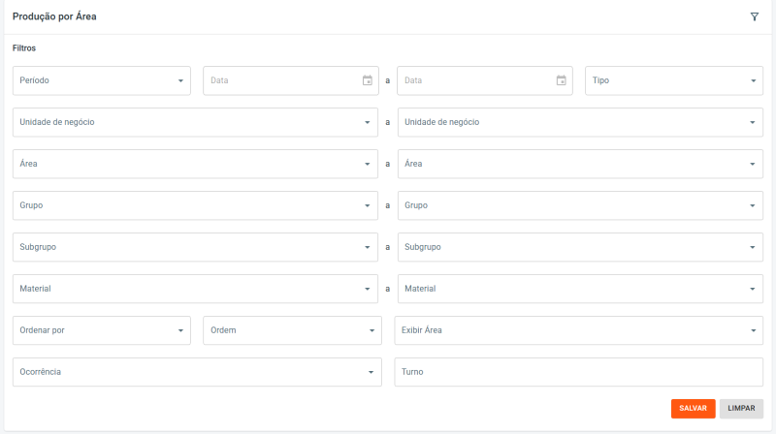
Task: Expand the second Subgrupo dropdown
Action: point(580,247)
